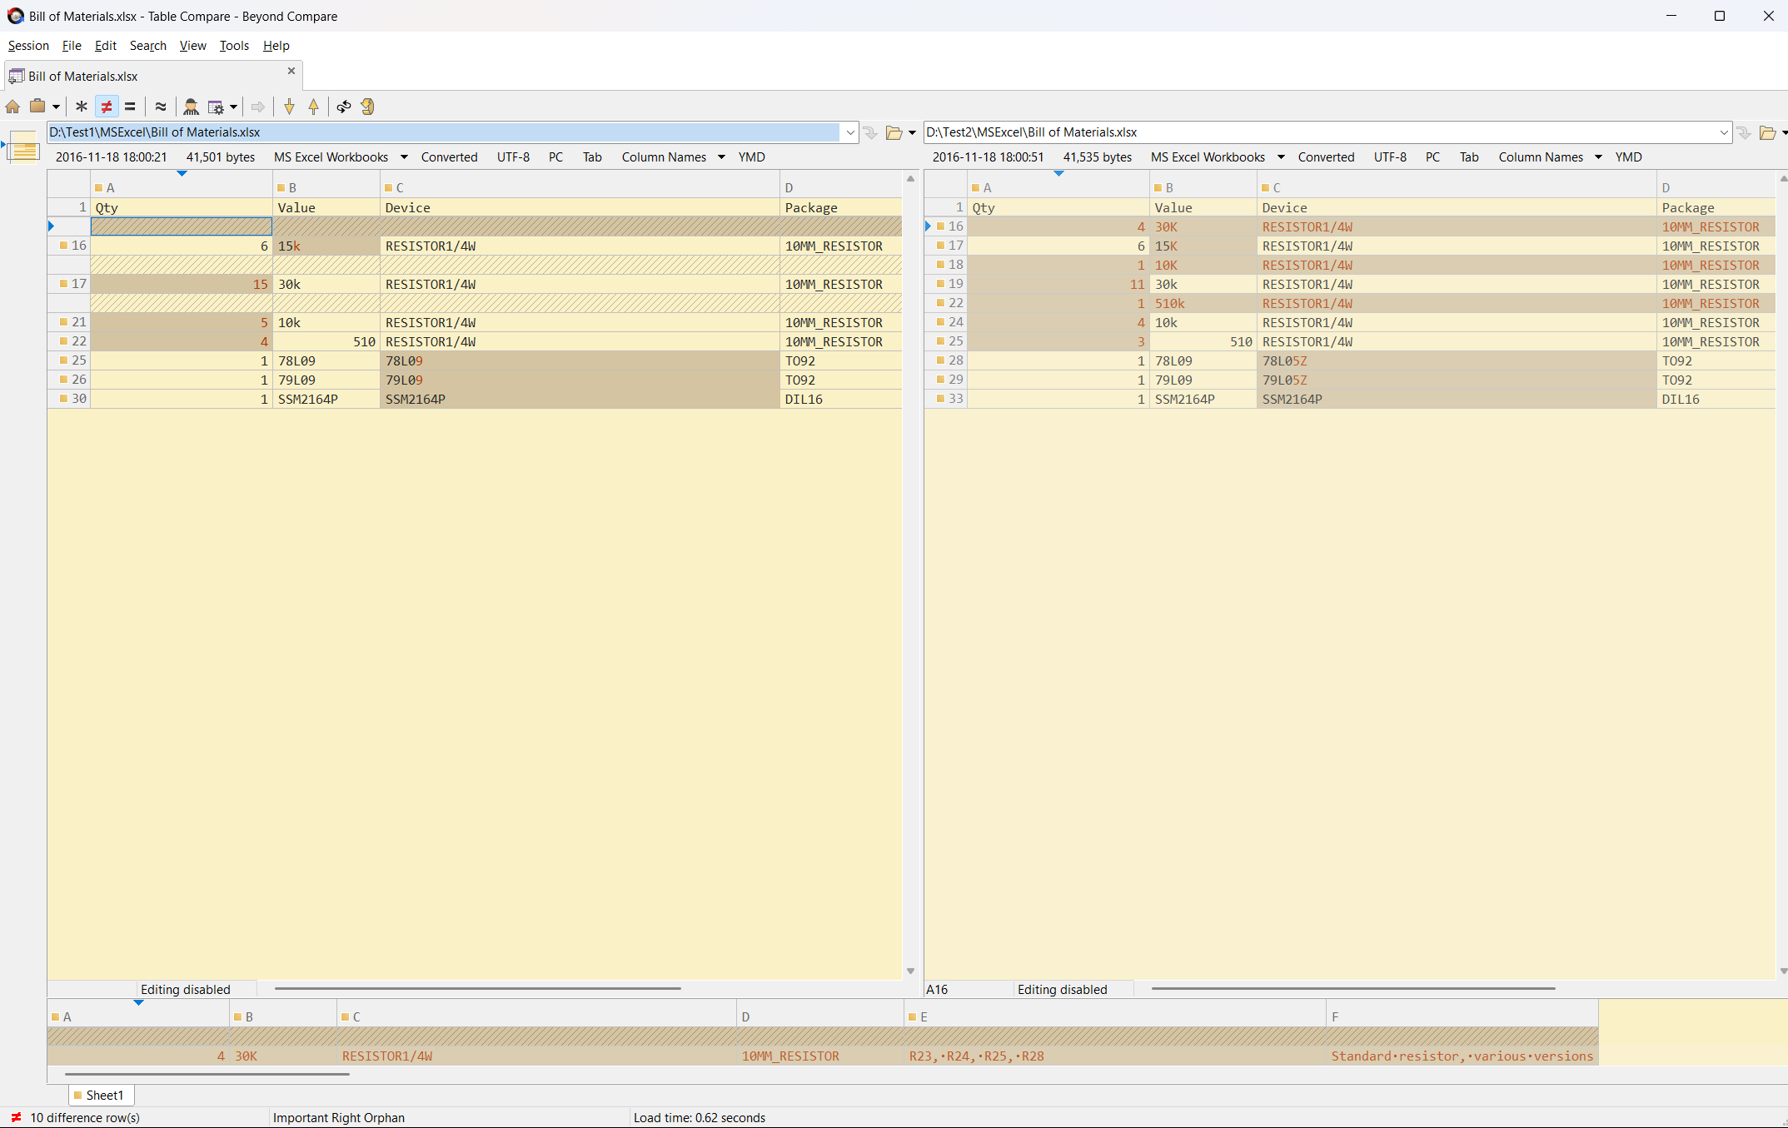The image size is (1788, 1128).
Task: Expand the Sessions briefcase dropdown arrow
Action: 56,107
